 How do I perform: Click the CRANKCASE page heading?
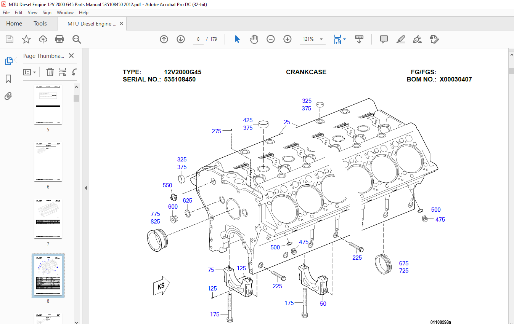[x=306, y=72]
